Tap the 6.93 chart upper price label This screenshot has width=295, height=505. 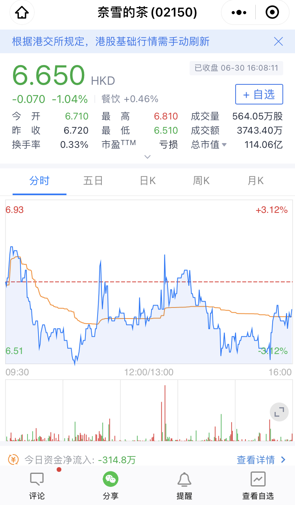pos(15,210)
